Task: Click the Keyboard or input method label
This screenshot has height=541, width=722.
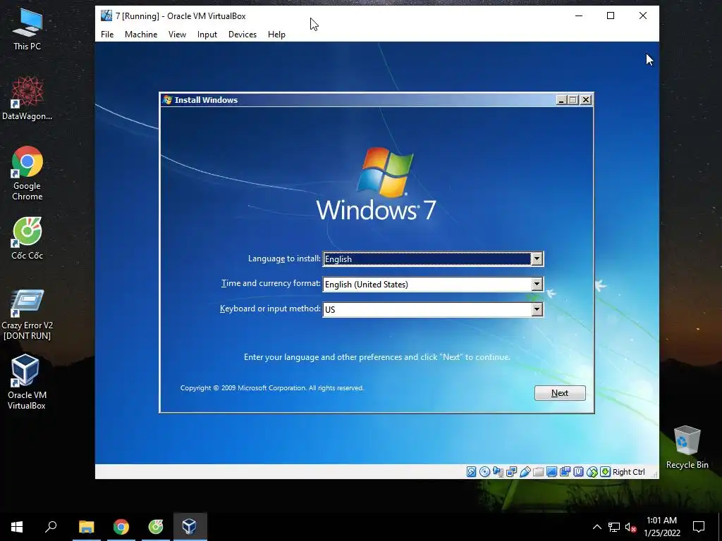Action: pos(270,309)
